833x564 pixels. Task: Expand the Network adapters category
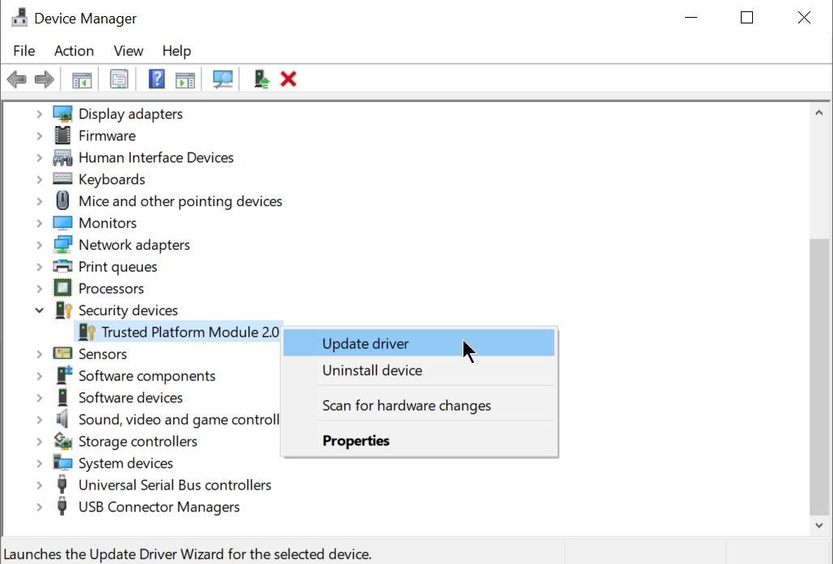coord(39,244)
